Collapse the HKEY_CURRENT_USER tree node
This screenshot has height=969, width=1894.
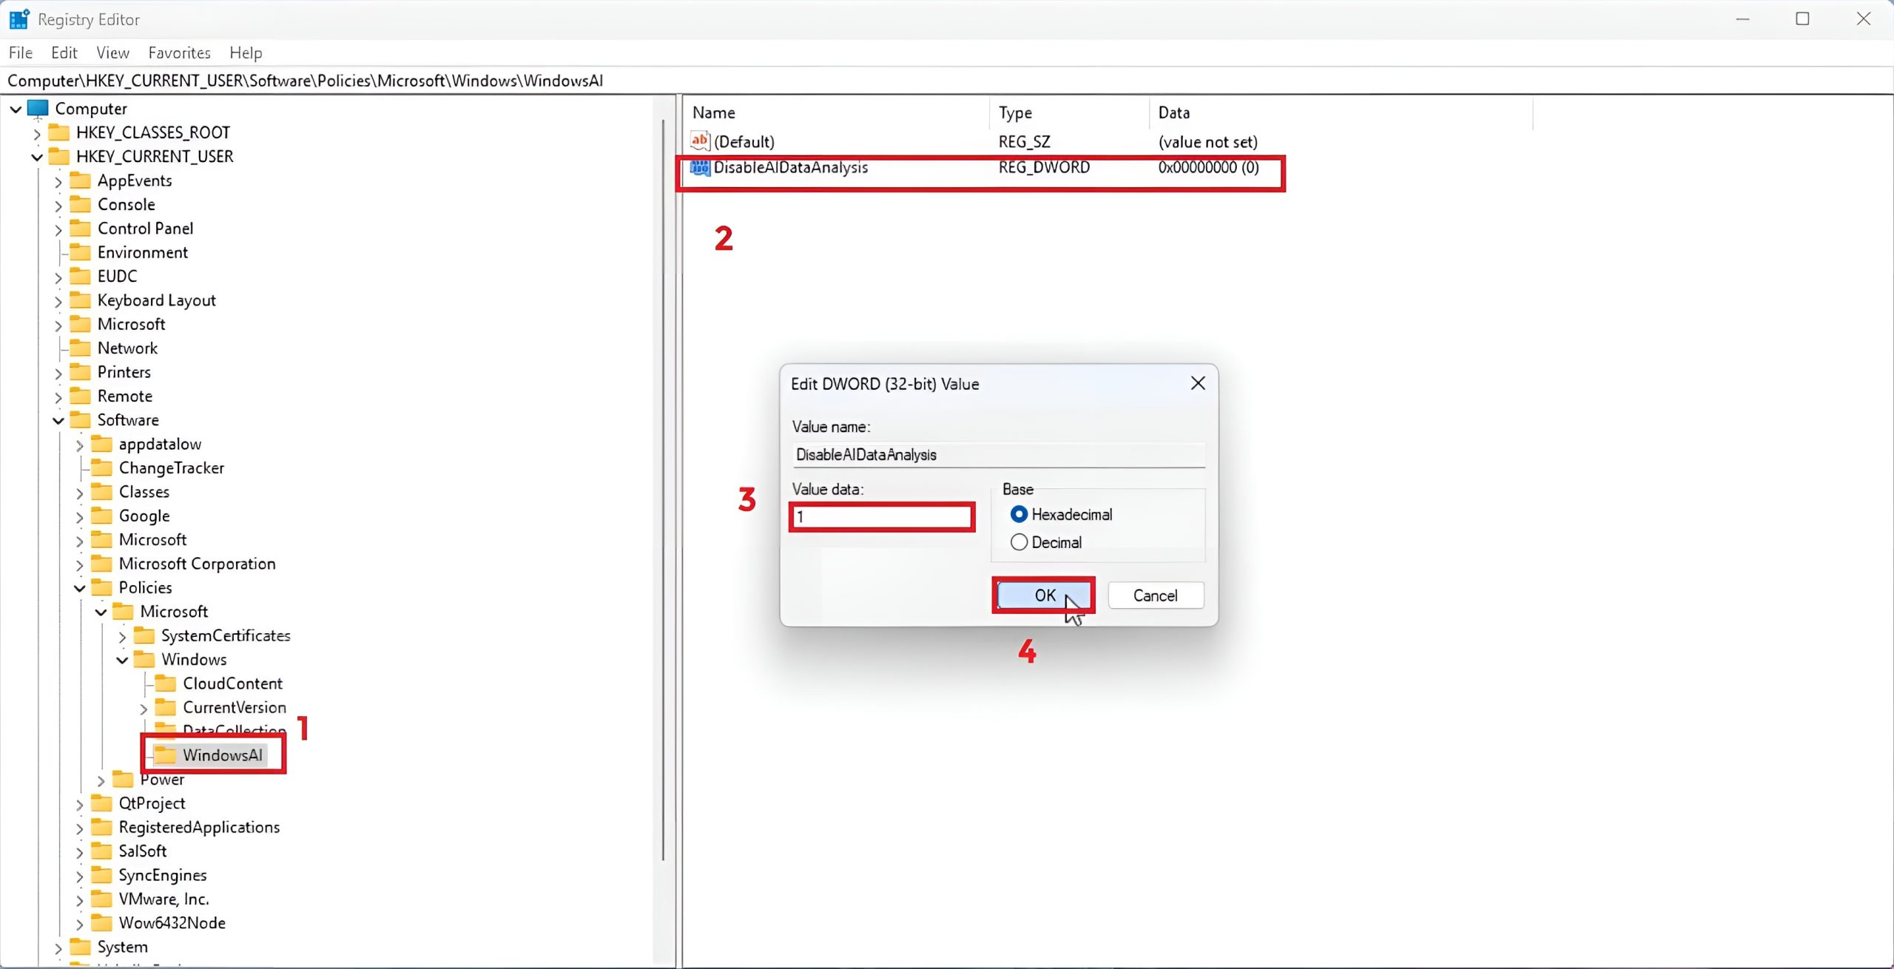click(x=37, y=157)
